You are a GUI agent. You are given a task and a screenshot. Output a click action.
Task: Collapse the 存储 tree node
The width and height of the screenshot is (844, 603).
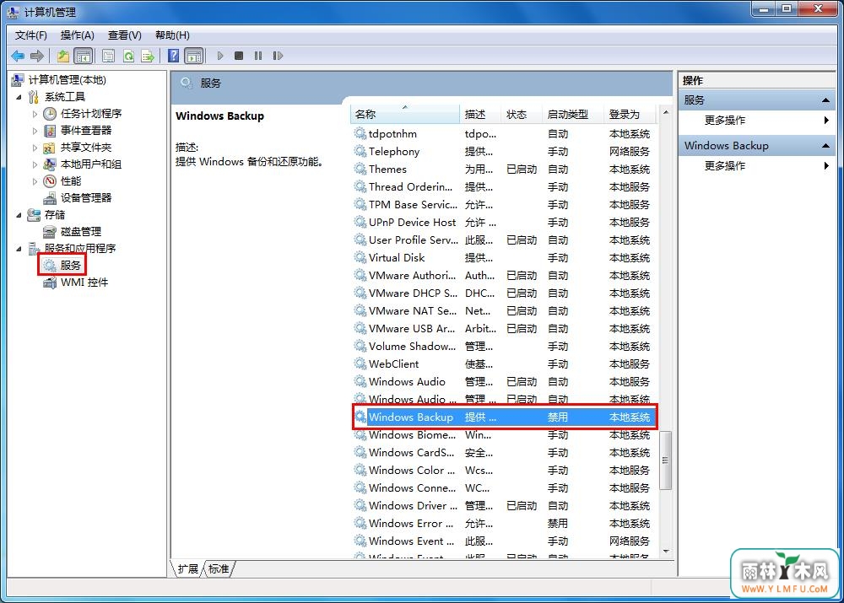click(19, 214)
